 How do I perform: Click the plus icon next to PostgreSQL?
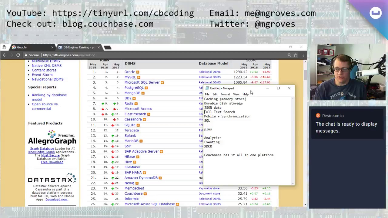point(146,88)
